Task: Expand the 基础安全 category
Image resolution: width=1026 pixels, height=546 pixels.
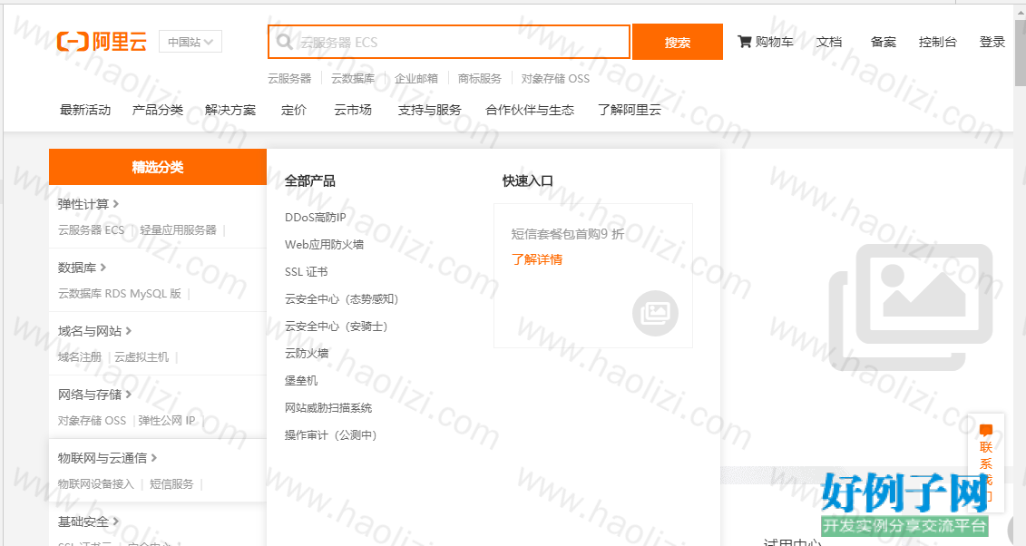Action: coord(88,522)
